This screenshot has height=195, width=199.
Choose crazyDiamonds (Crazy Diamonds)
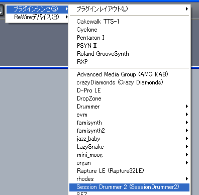click(129, 82)
